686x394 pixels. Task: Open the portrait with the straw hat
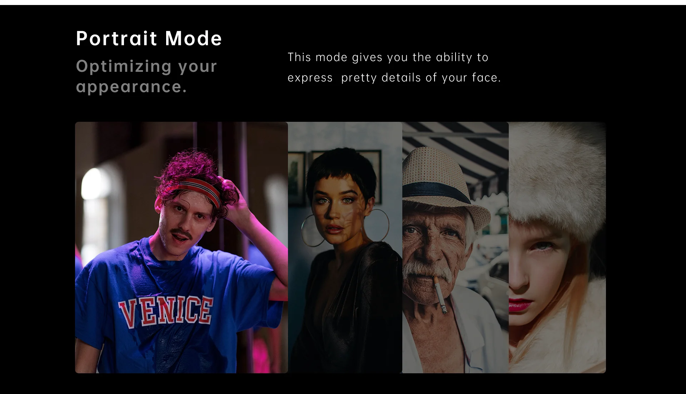coord(456,248)
